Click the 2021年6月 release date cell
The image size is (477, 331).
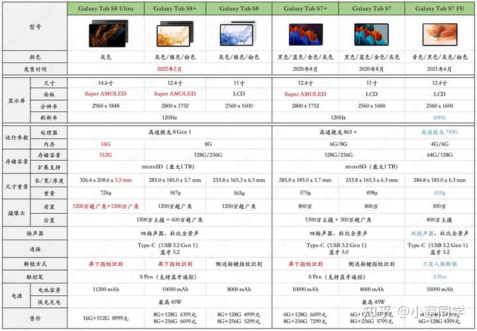[439, 69]
